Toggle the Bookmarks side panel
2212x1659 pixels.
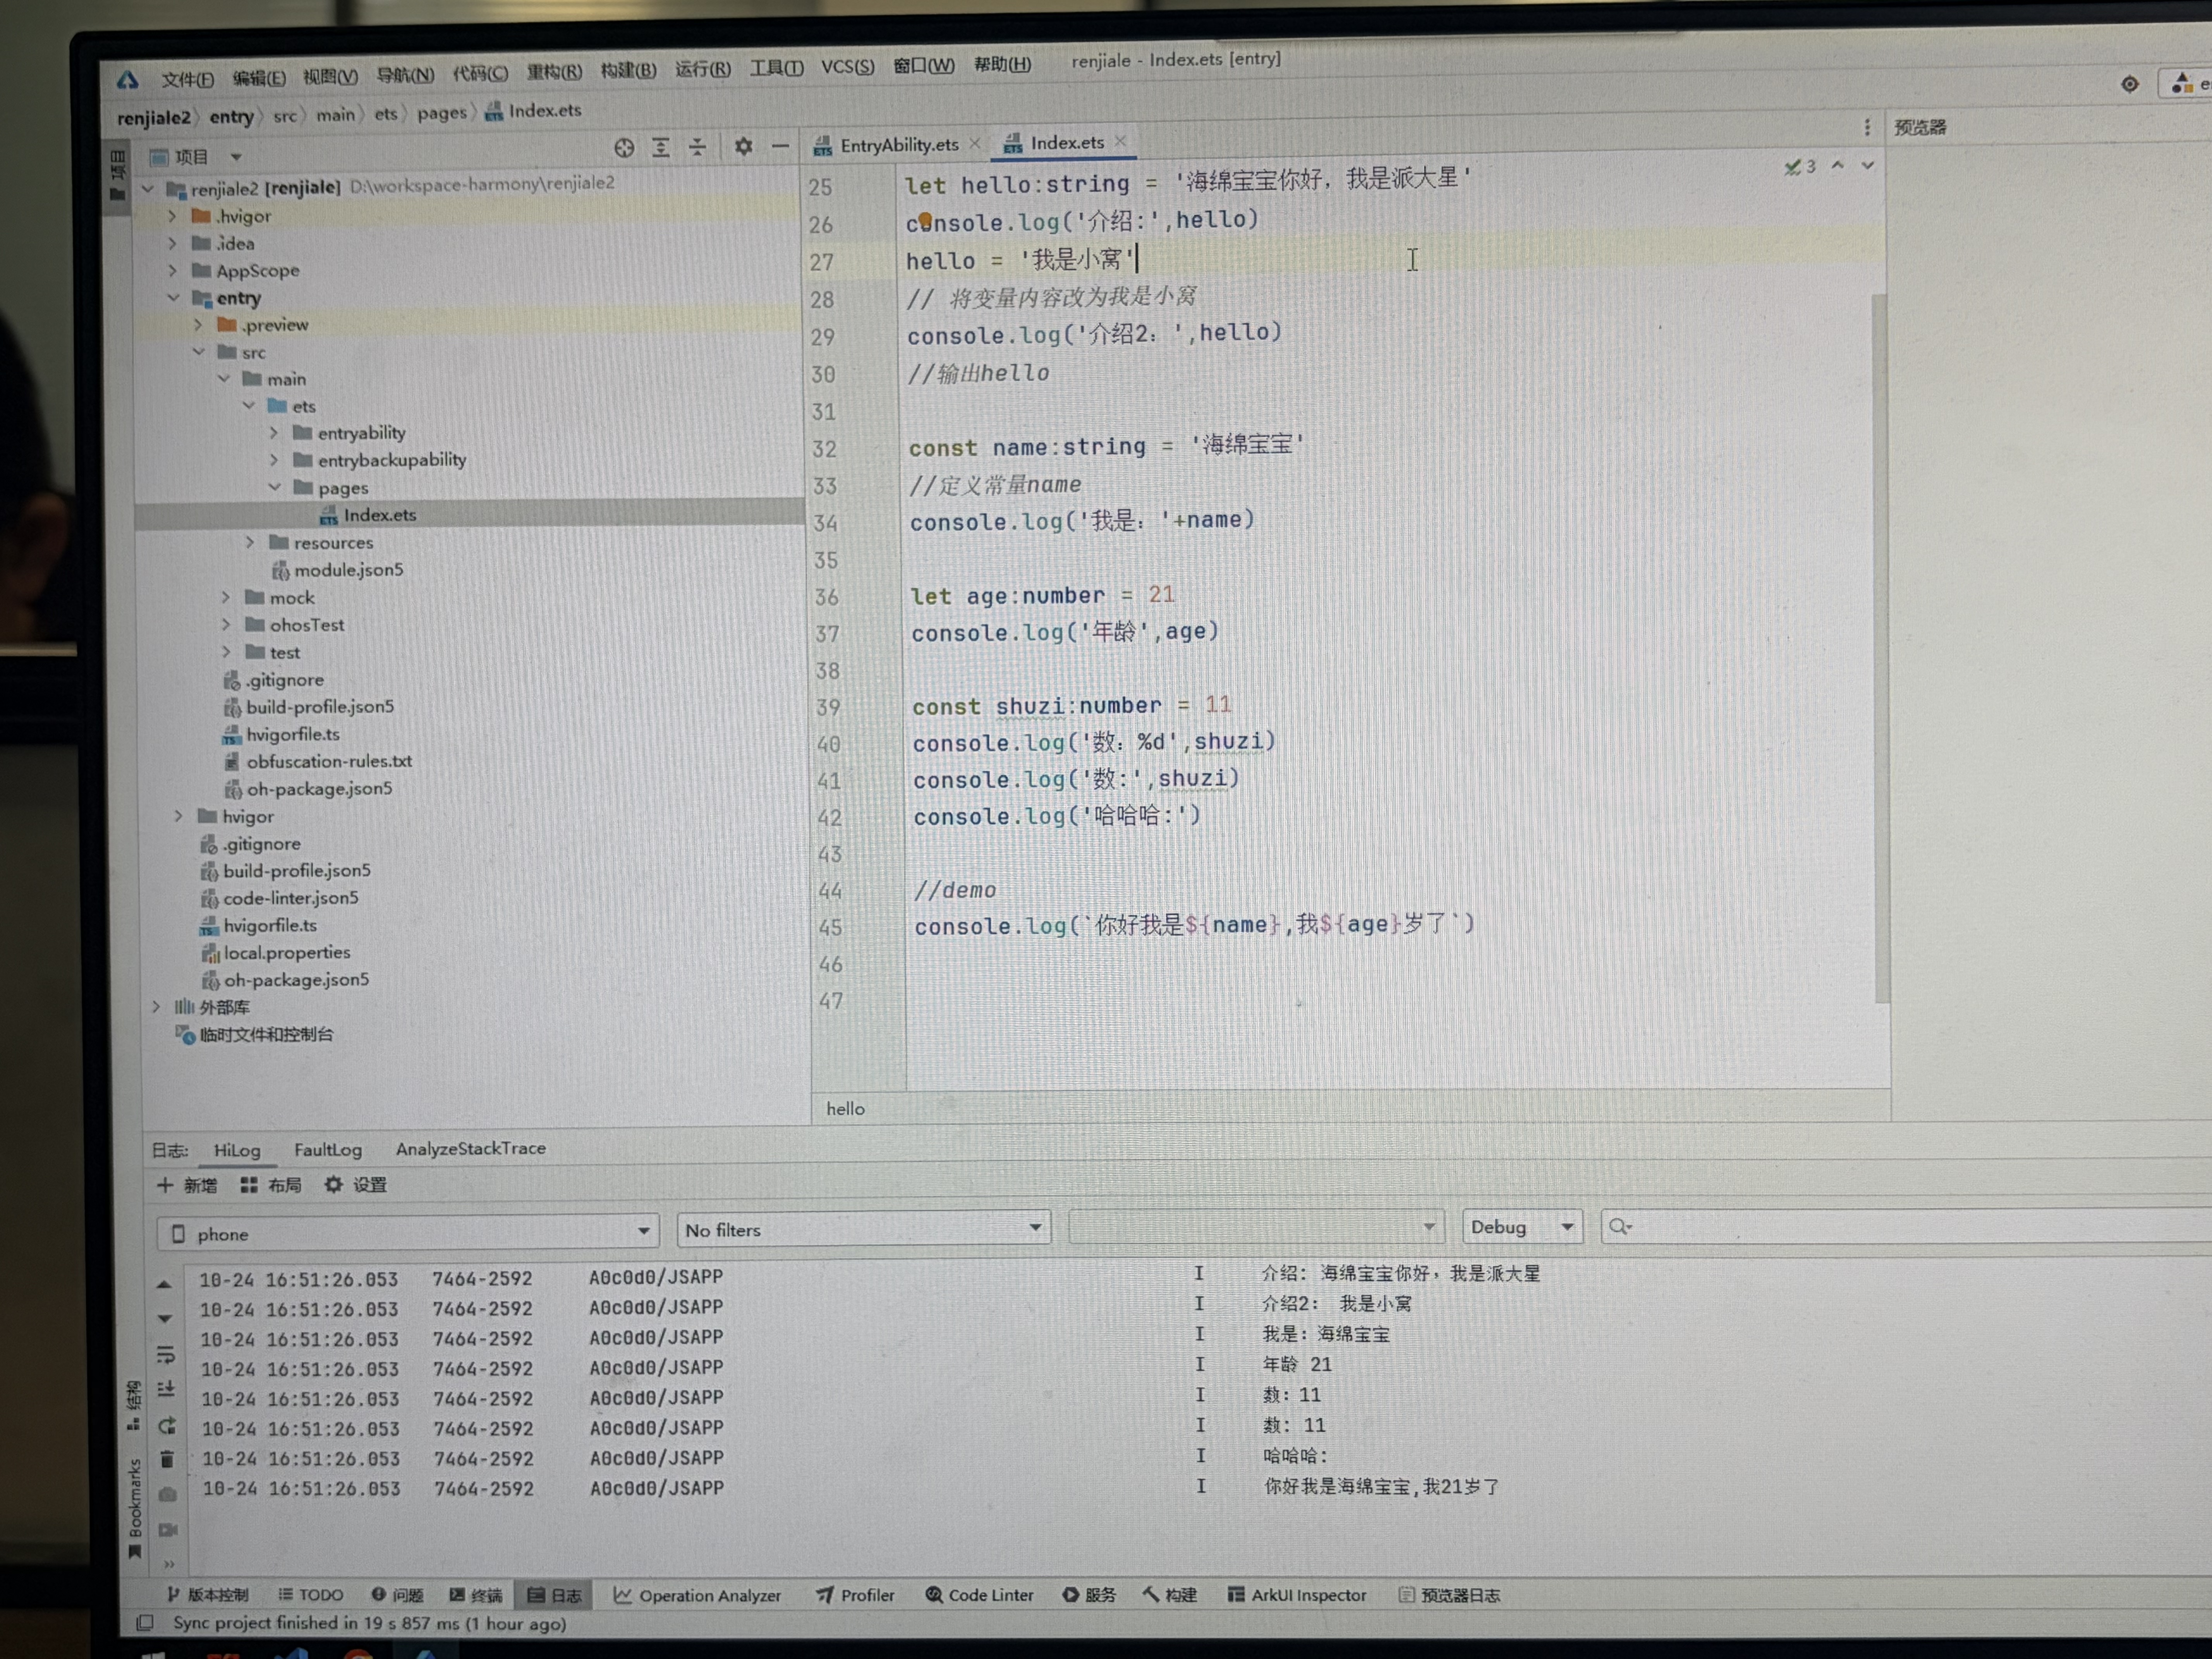pyautogui.click(x=134, y=1505)
